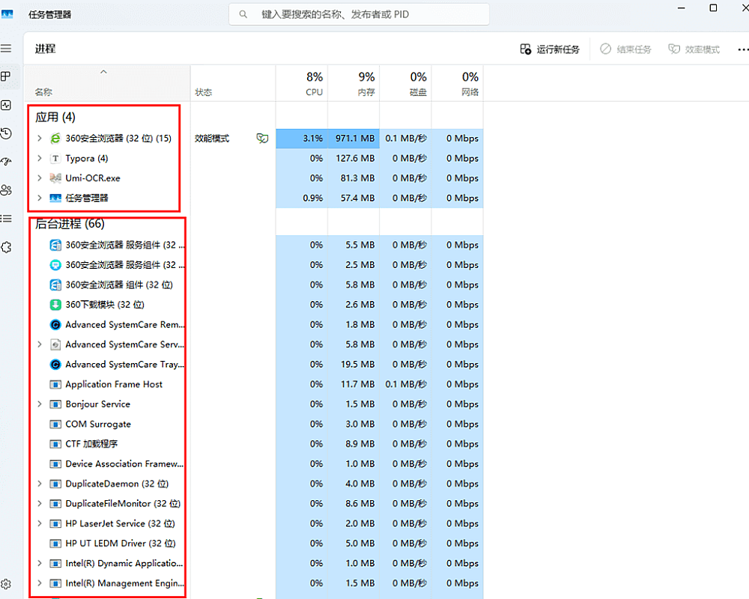Viewport: 749px width, 599px height.
Task: Click the 结束任务 button
Action: (x=625, y=49)
